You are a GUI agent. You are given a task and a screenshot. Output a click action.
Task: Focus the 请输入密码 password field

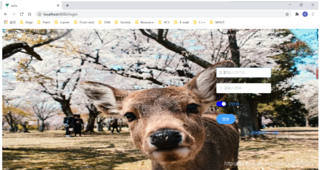tap(244, 88)
